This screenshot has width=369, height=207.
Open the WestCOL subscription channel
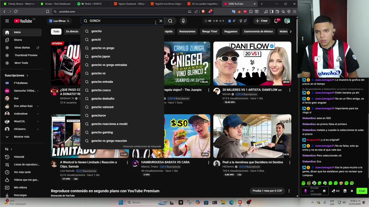click(22, 121)
